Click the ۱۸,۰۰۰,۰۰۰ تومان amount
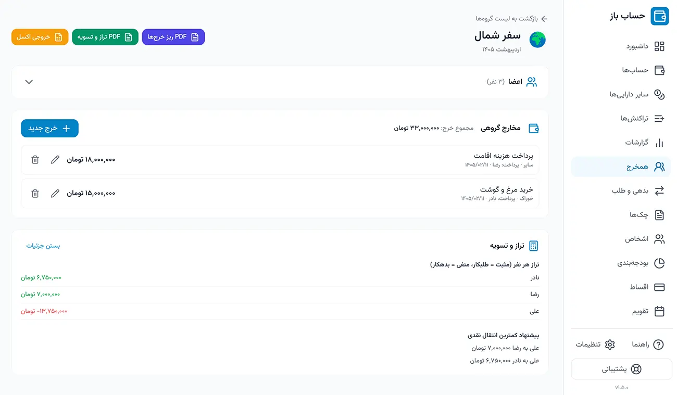This screenshot has height=395, width=677. point(91,160)
